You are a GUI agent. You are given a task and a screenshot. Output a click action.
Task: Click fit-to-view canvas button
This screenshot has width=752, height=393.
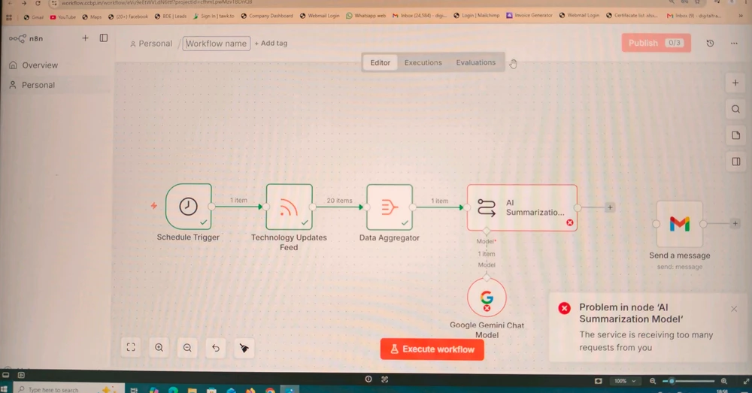click(x=131, y=347)
